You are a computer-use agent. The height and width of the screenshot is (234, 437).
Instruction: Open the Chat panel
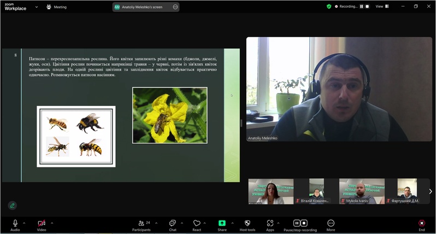172,224
